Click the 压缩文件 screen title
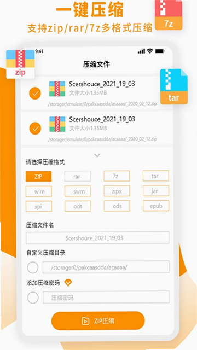 click(x=97, y=65)
